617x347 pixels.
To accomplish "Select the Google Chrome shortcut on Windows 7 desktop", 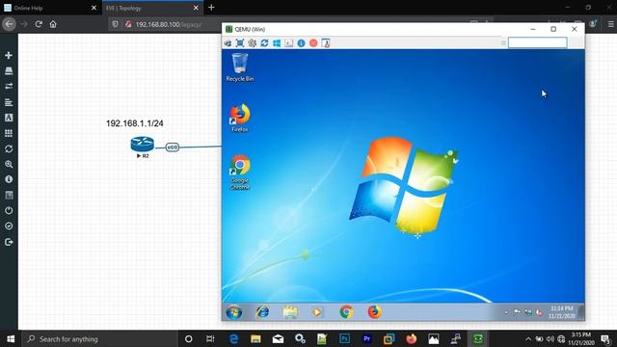I will tap(240, 173).
